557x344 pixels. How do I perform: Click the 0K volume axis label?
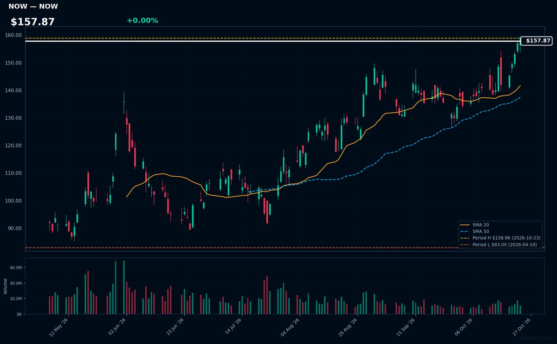[19, 314]
